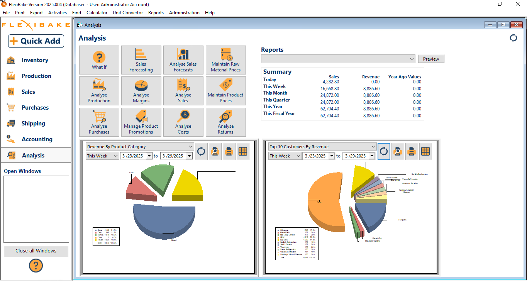527x281 pixels.
Task: Open the left chart This Week period dropdown
Action: (x=116, y=156)
